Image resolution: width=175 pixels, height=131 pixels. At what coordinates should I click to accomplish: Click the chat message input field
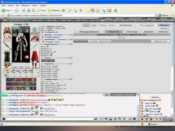click(x=50, y=119)
